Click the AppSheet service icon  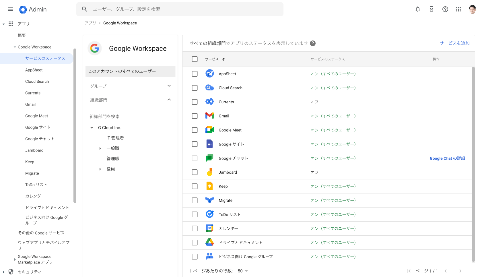210,74
